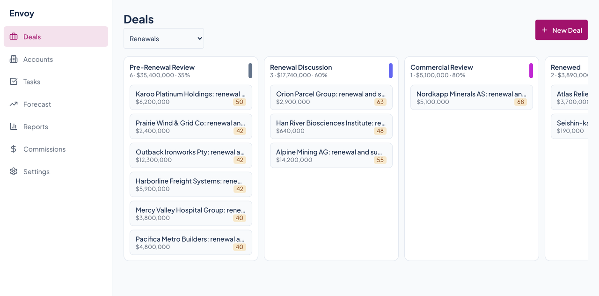
Task: Click the Deals page heading
Action: click(x=139, y=19)
